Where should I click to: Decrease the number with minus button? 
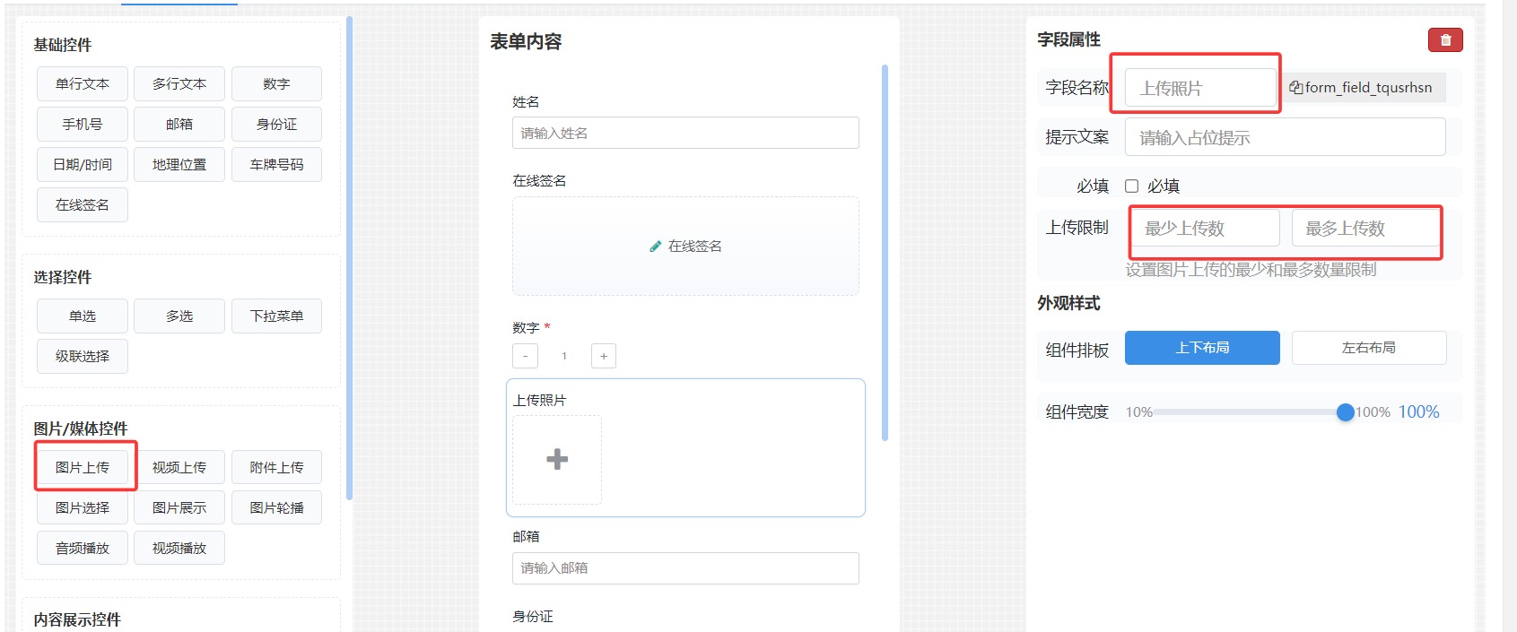click(x=525, y=356)
